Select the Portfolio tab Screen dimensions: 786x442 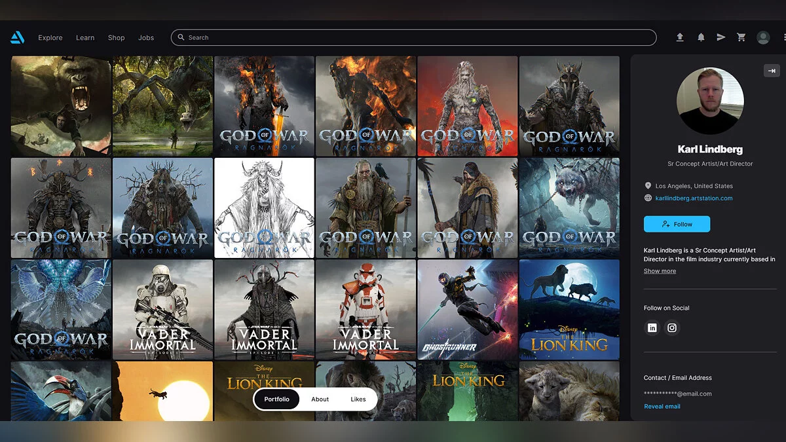pos(276,399)
